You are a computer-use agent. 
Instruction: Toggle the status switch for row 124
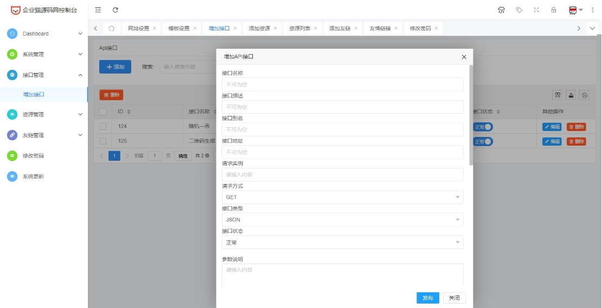(x=483, y=127)
